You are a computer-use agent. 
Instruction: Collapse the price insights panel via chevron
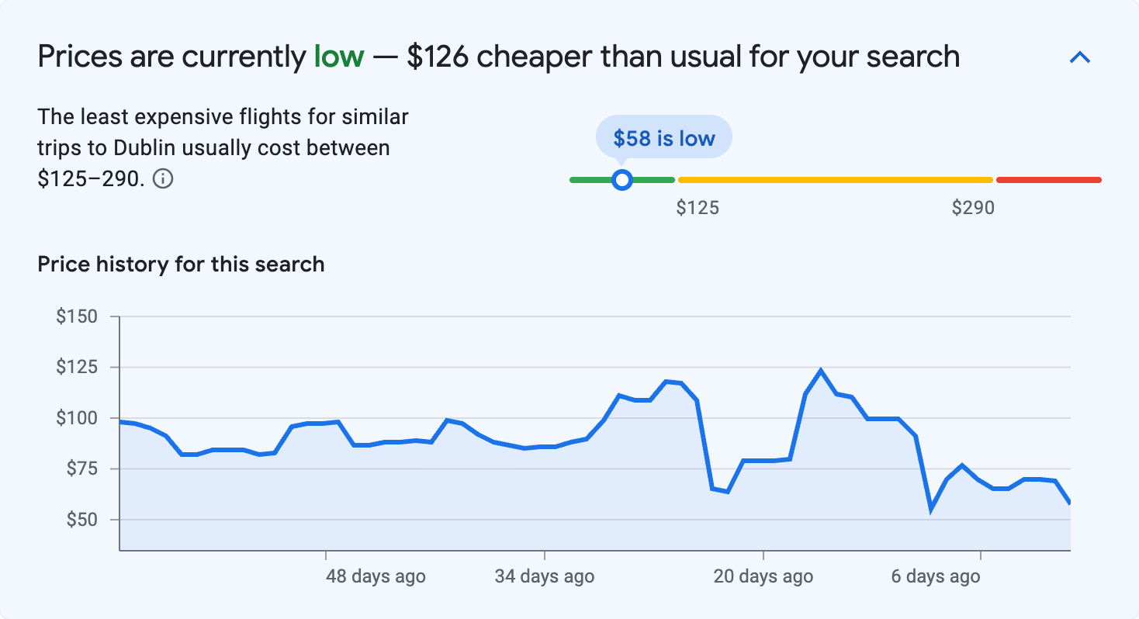click(x=1079, y=57)
